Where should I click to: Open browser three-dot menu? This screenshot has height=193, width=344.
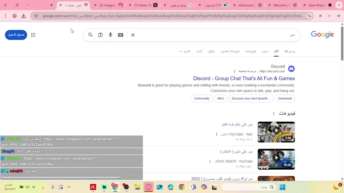(x=5, y=16)
